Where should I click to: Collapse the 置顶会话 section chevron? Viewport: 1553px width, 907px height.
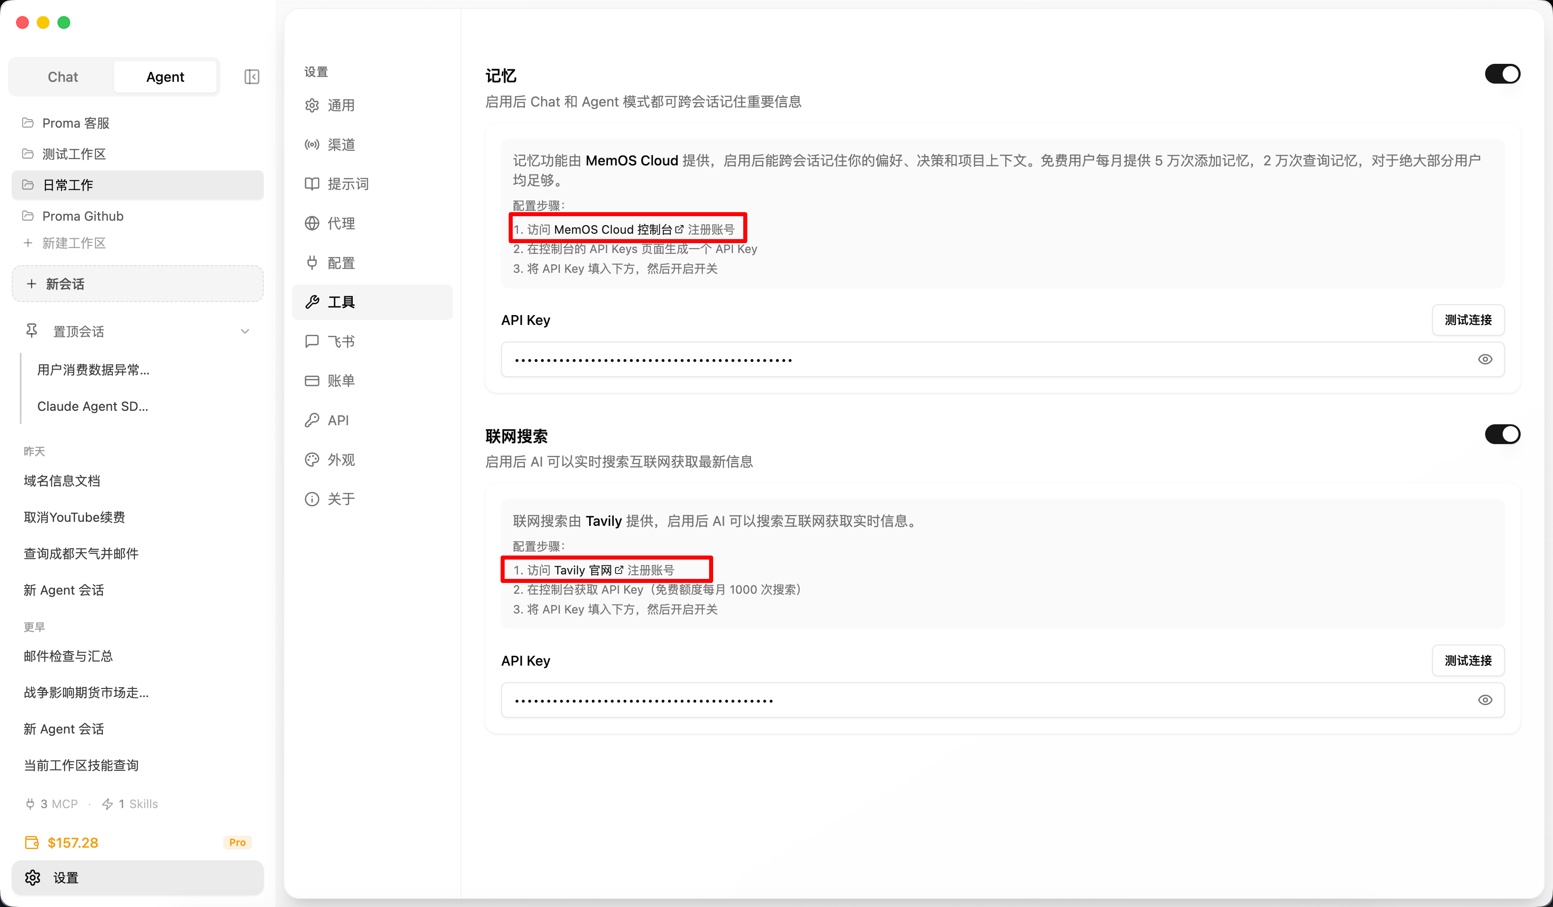[244, 331]
